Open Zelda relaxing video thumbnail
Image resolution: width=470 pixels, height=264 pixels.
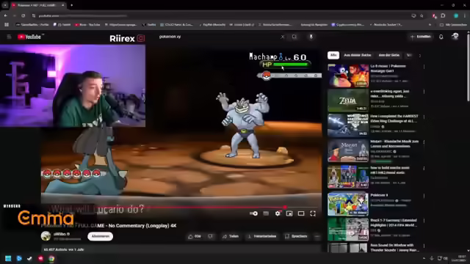(x=348, y=100)
